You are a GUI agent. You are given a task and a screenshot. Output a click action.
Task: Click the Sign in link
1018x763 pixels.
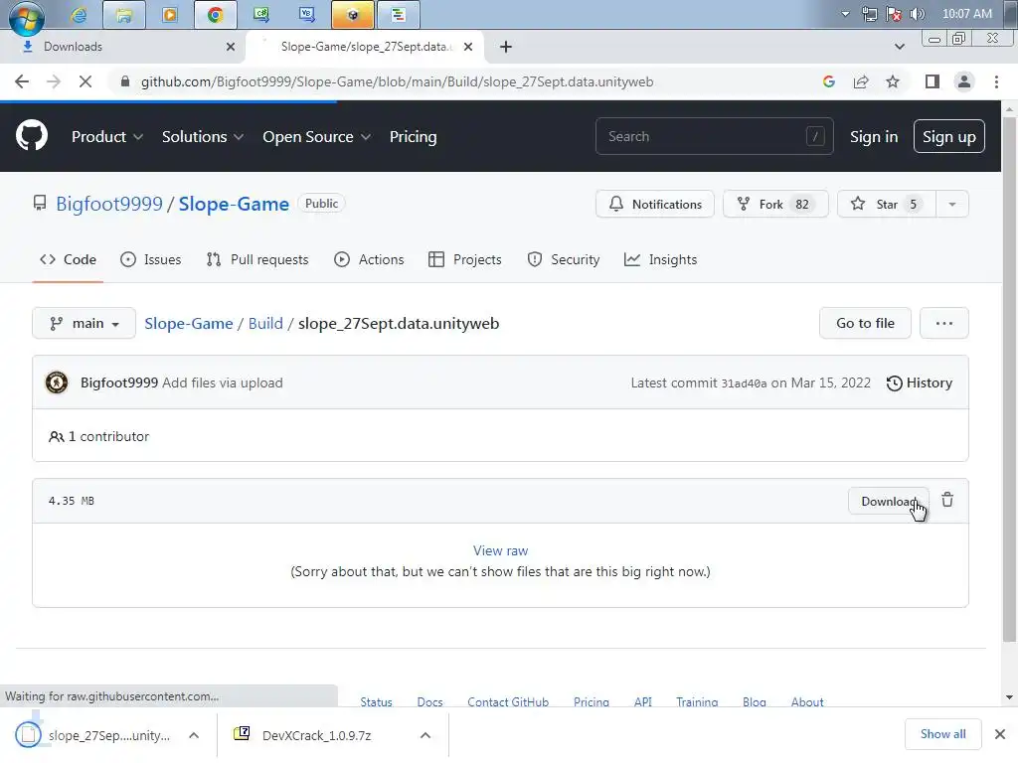pos(874,136)
